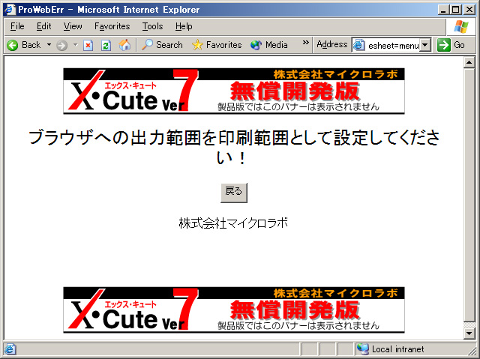
Task: Open the Favorites menu
Action: pyautogui.click(x=112, y=26)
